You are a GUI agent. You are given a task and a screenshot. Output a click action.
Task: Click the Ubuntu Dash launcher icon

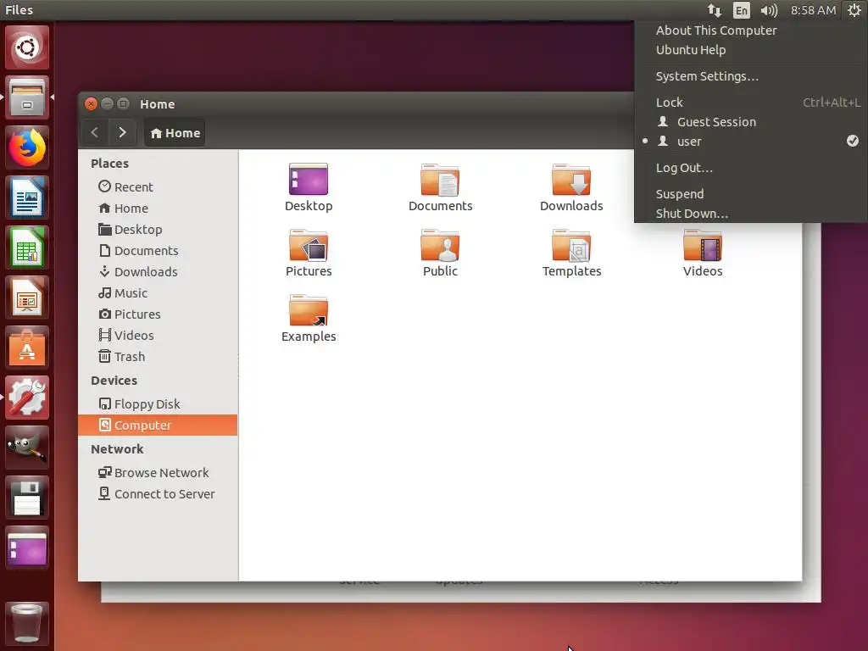click(x=27, y=47)
